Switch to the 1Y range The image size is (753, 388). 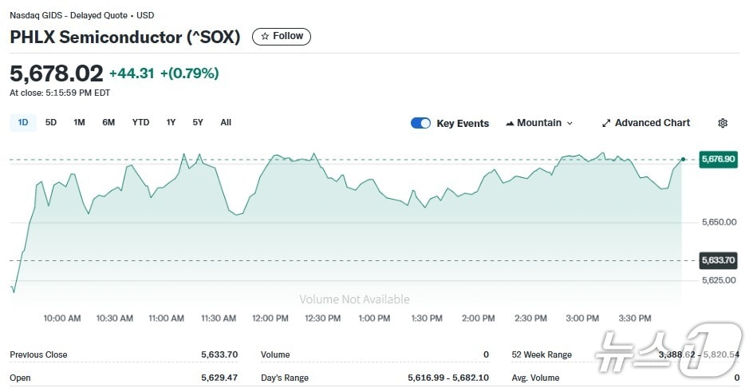171,122
